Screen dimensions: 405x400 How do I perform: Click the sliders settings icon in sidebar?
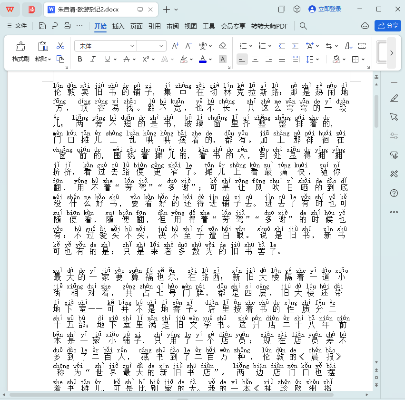[394, 136]
